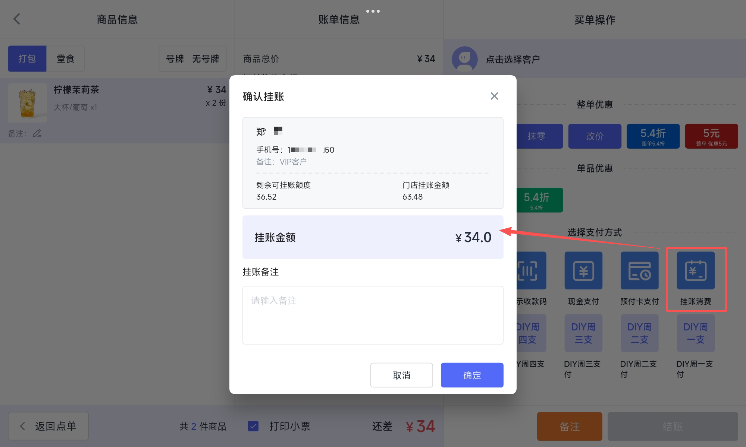Open the table number selector

coord(192,58)
